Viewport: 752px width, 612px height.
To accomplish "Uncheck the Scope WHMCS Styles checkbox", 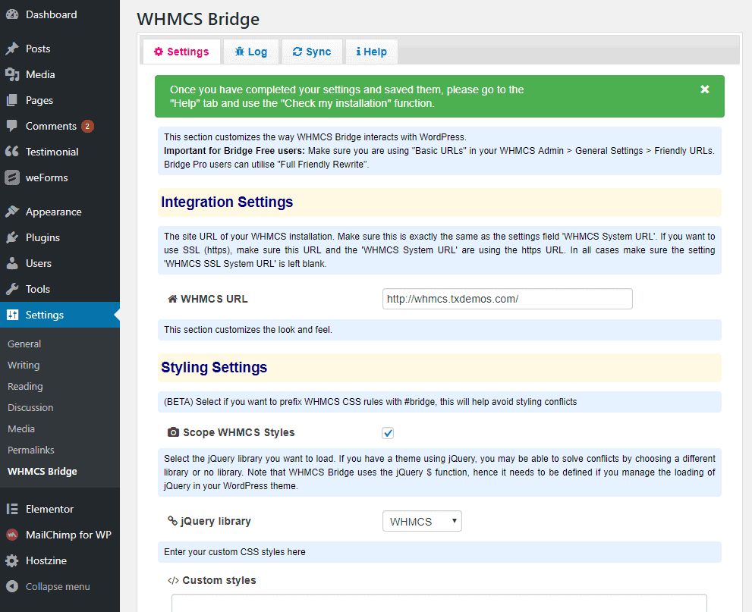I will [x=388, y=433].
